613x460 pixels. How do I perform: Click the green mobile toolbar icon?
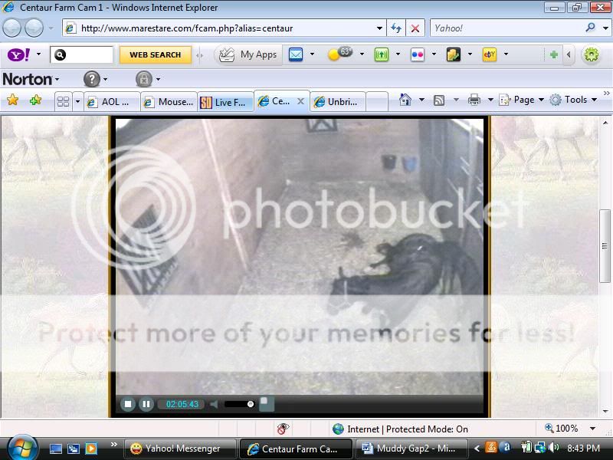tap(381, 54)
